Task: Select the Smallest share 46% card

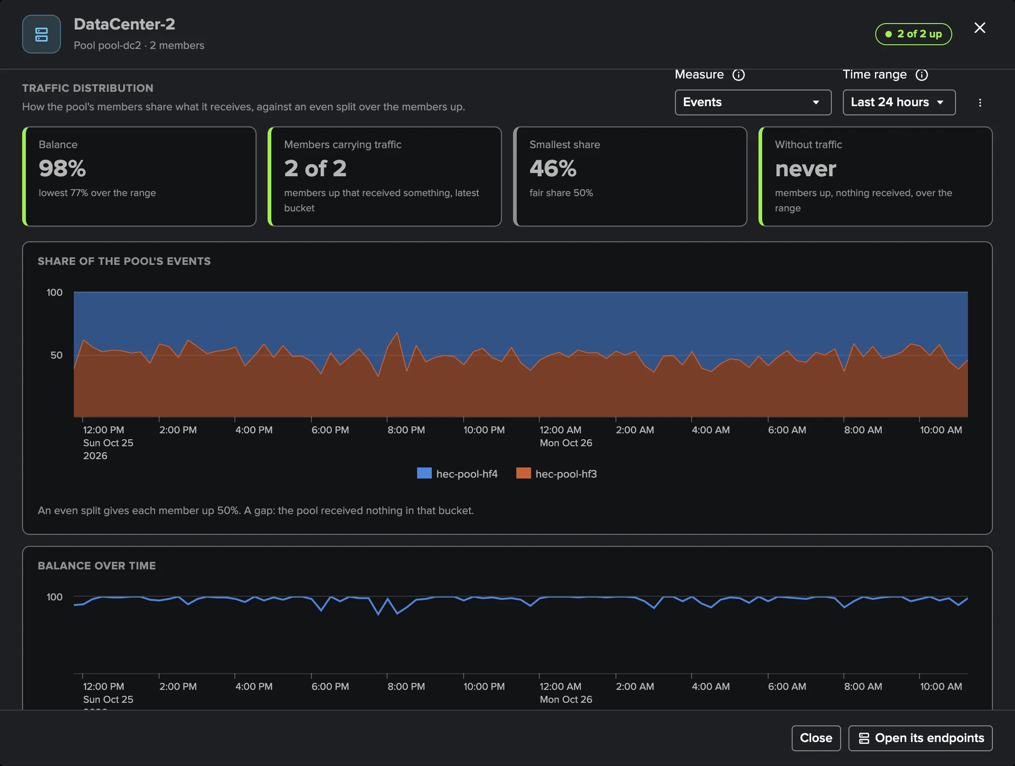Action: tap(630, 176)
